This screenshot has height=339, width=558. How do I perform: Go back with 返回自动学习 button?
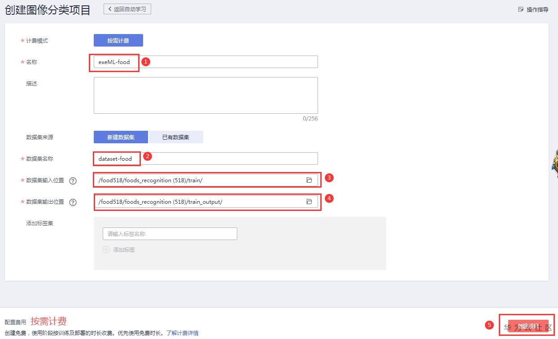click(127, 9)
